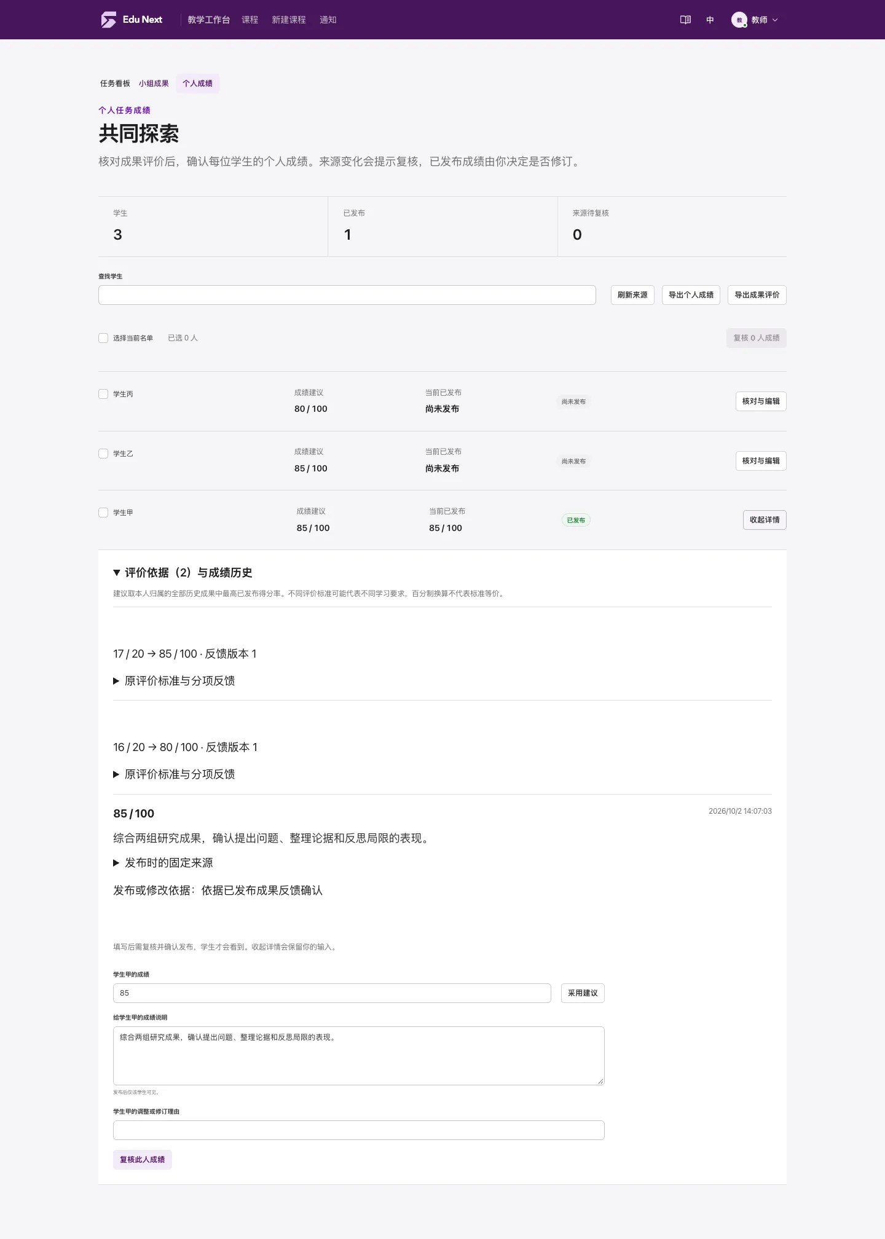885x1239 pixels.
Task: Click 导出成果评价 button
Action: [x=757, y=295]
